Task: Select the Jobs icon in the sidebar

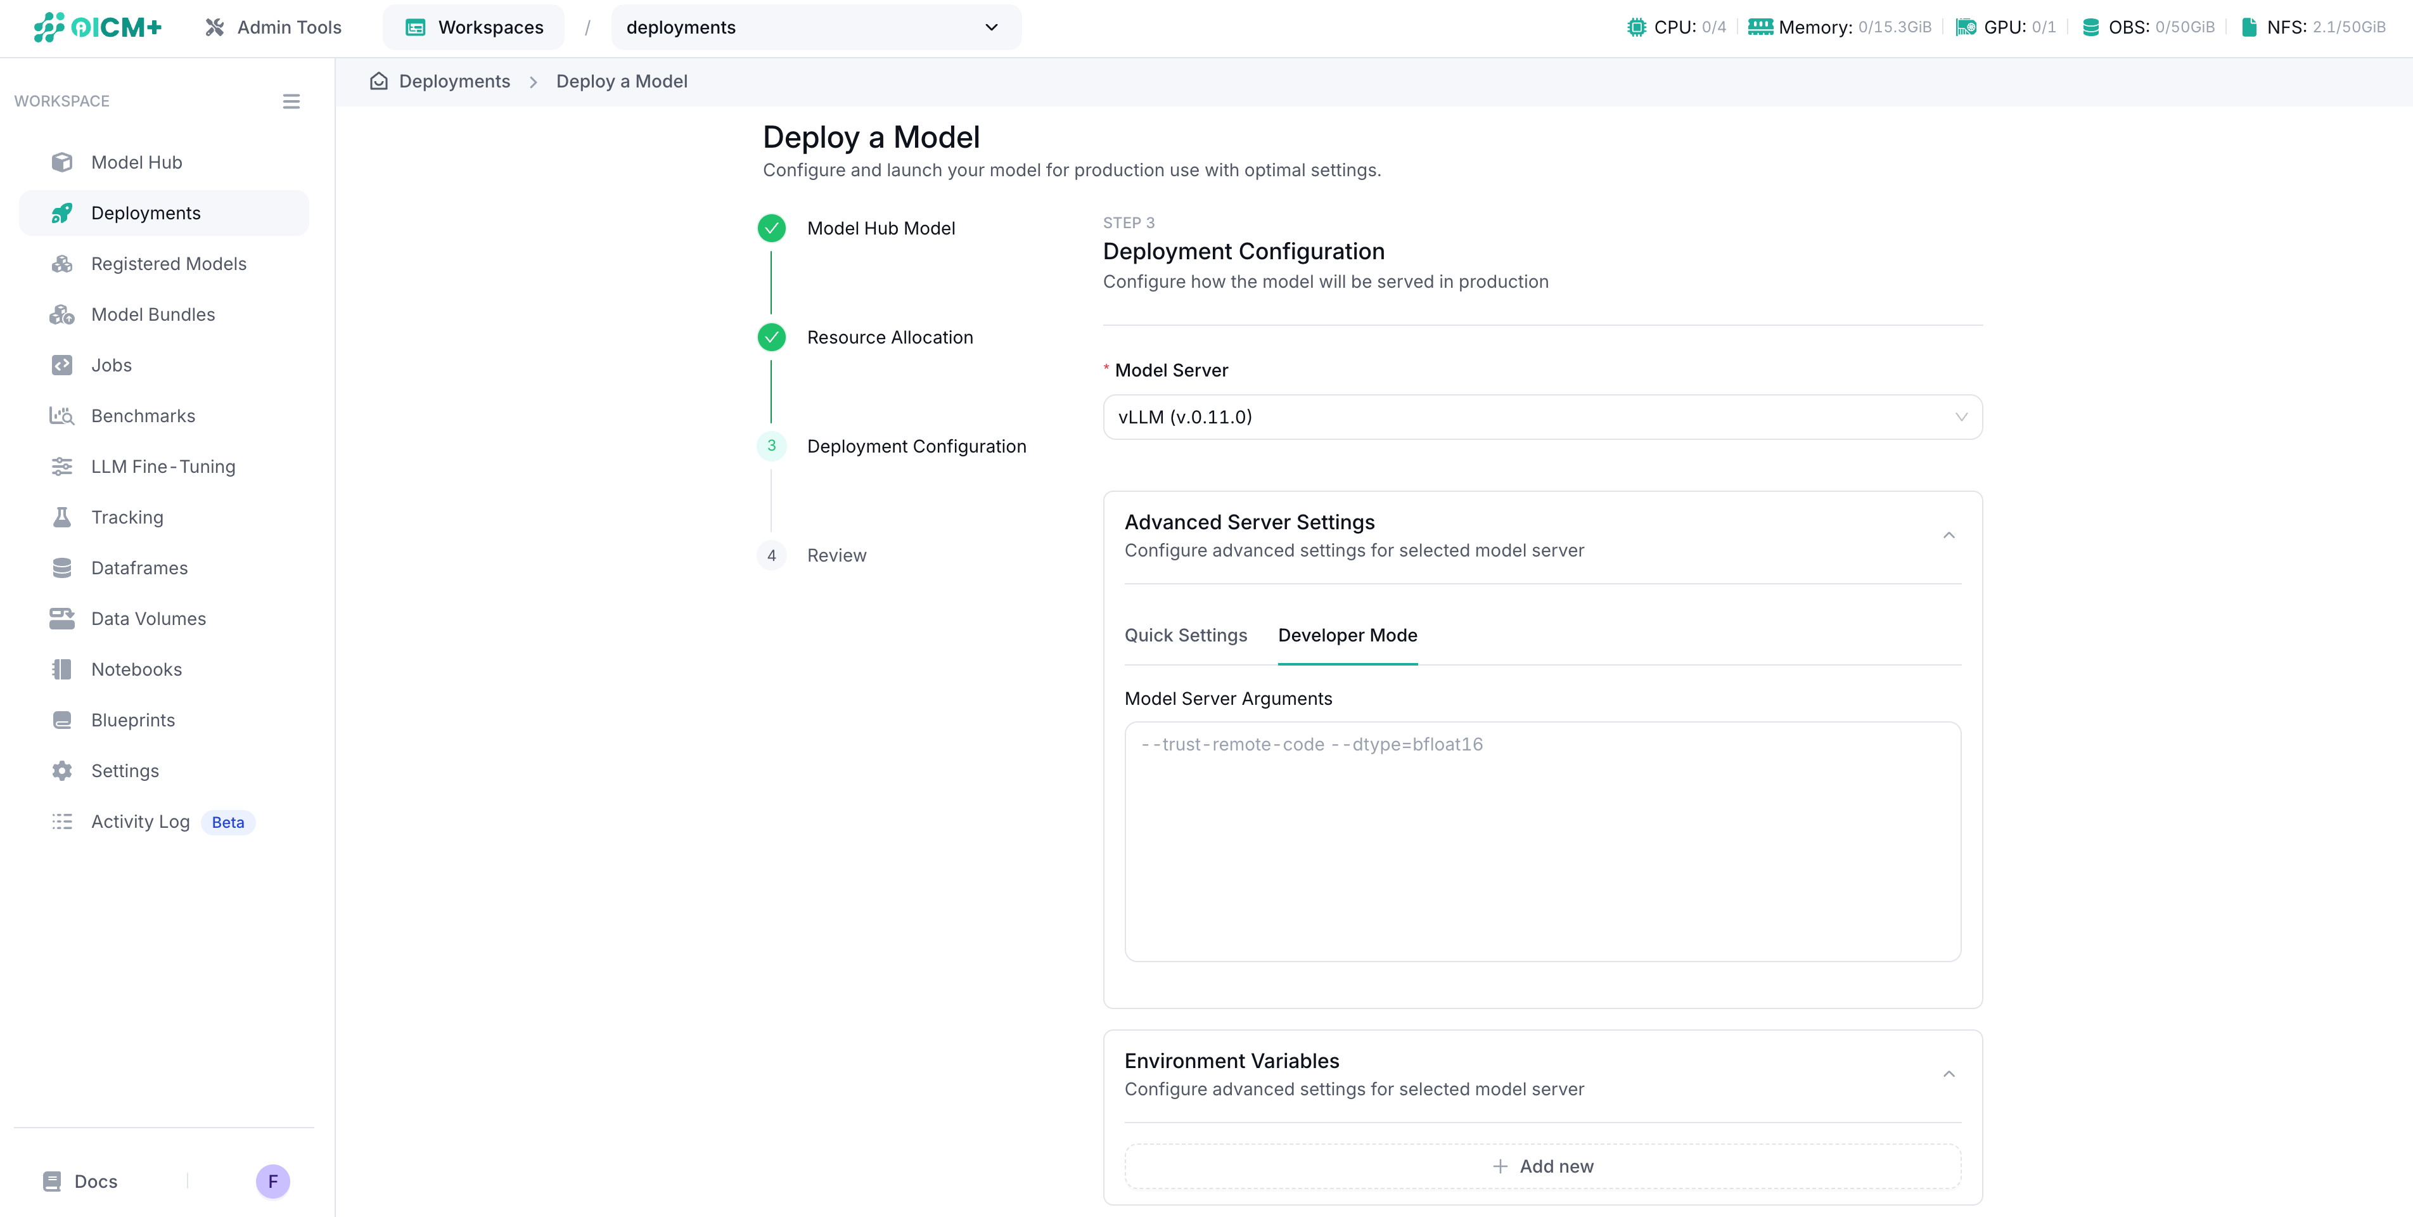Action: (x=62, y=364)
